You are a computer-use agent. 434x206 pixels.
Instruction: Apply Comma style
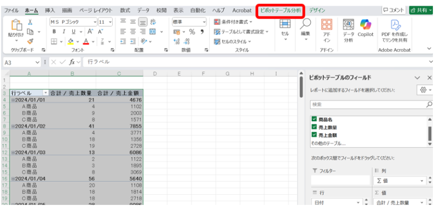[x=202, y=32]
